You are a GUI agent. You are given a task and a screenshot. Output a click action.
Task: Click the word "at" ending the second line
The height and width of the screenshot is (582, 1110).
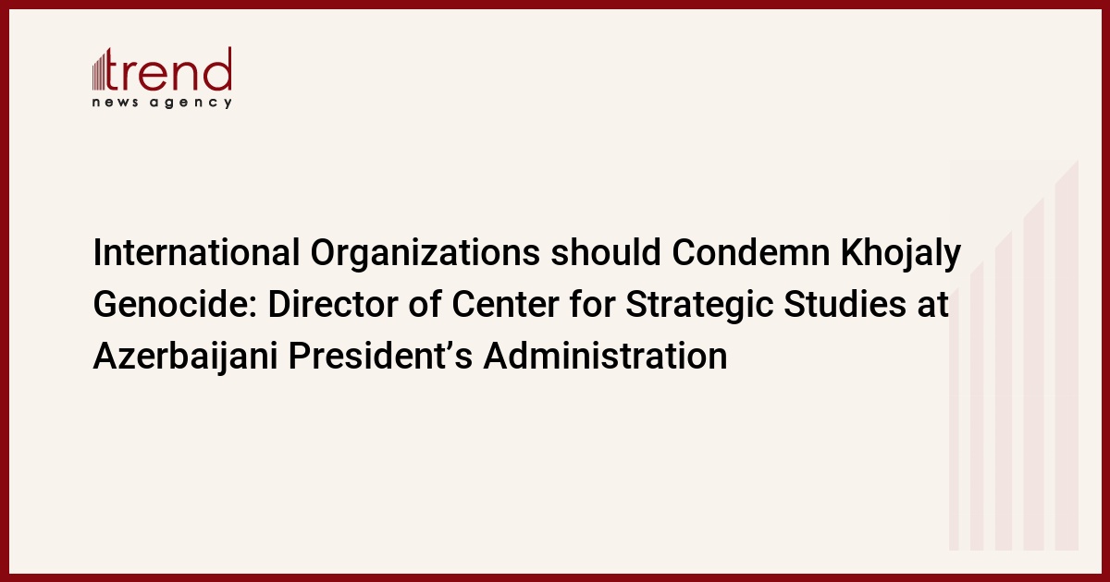coord(929,308)
